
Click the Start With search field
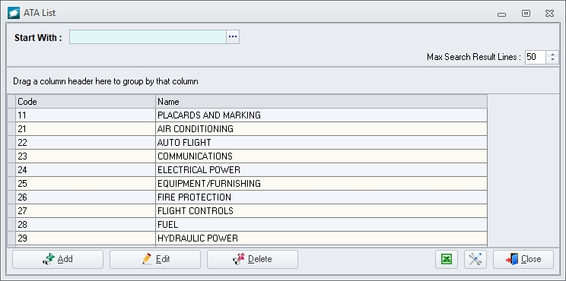(x=148, y=36)
